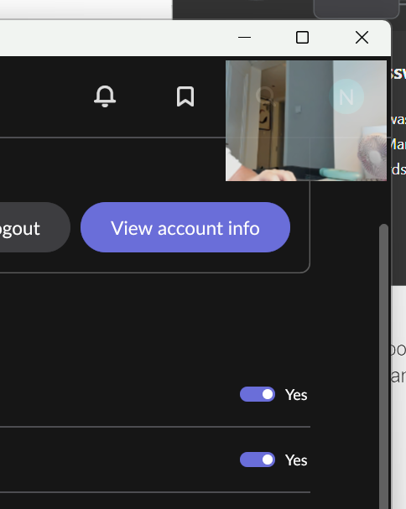Click the partially visible Logout button
The height and width of the screenshot is (509, 406).
click(34, 227)
